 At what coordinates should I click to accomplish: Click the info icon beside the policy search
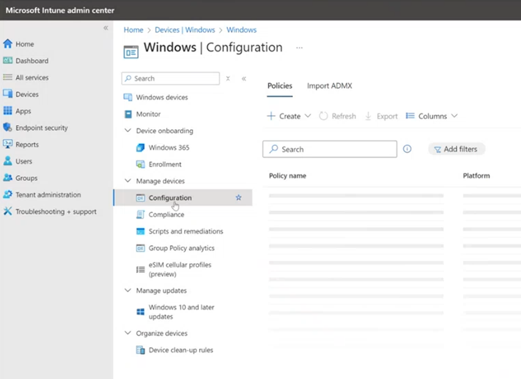click(x=407, y=149)
